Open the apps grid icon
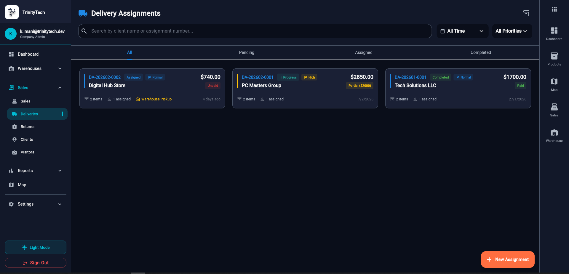The width and height of the screenshot is (569, 274). pos(554,9)
